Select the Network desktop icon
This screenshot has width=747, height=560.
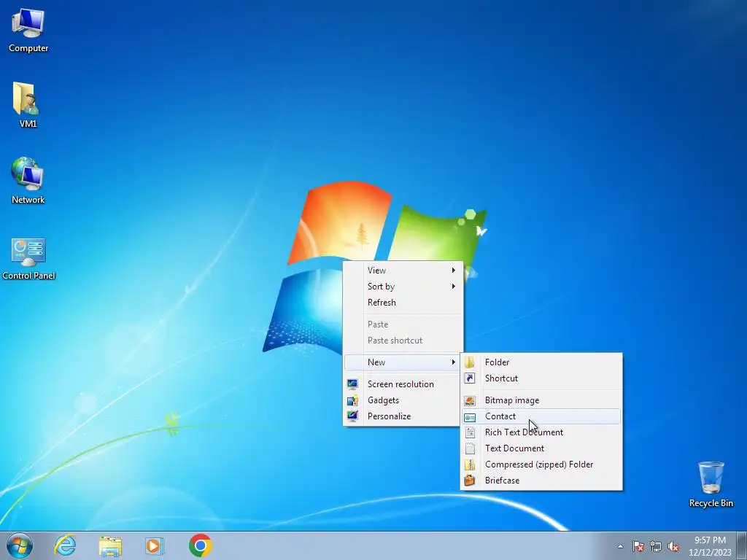coord(28,181)
